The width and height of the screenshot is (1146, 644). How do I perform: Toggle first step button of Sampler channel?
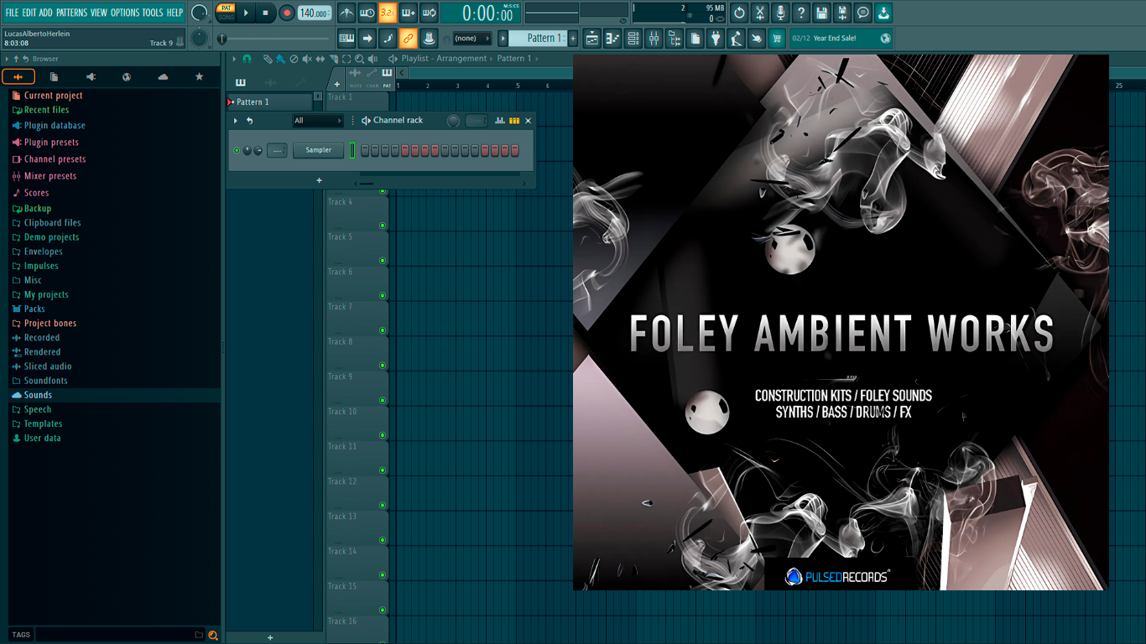click(365, 150)
